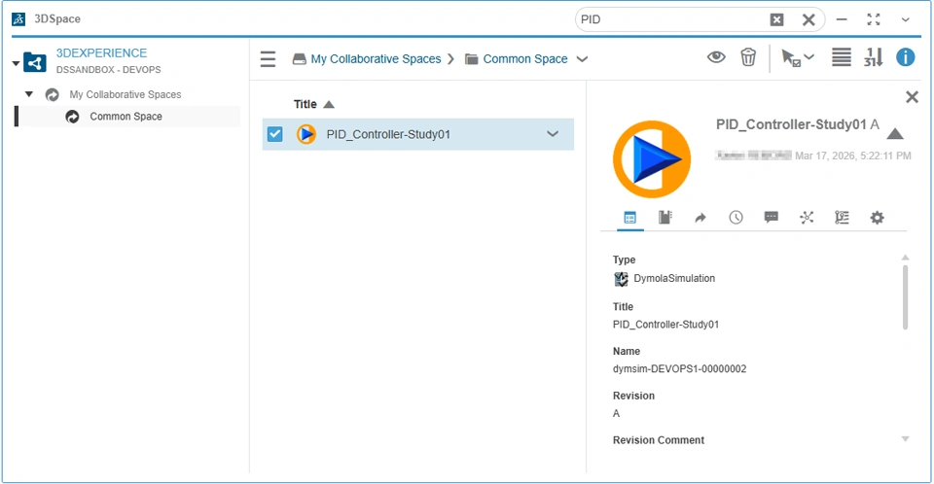This screenshot has width=934, height=484.
Task: Open PID_Controller-Study01 row actions chevron
Action: point(553,134)
